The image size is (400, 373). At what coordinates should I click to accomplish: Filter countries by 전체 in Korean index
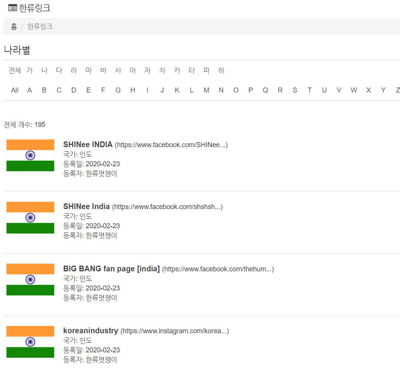point(15,71)
